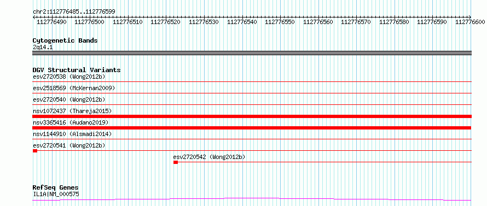Click the thick red bar for nsv3365416

click(252, 128)
